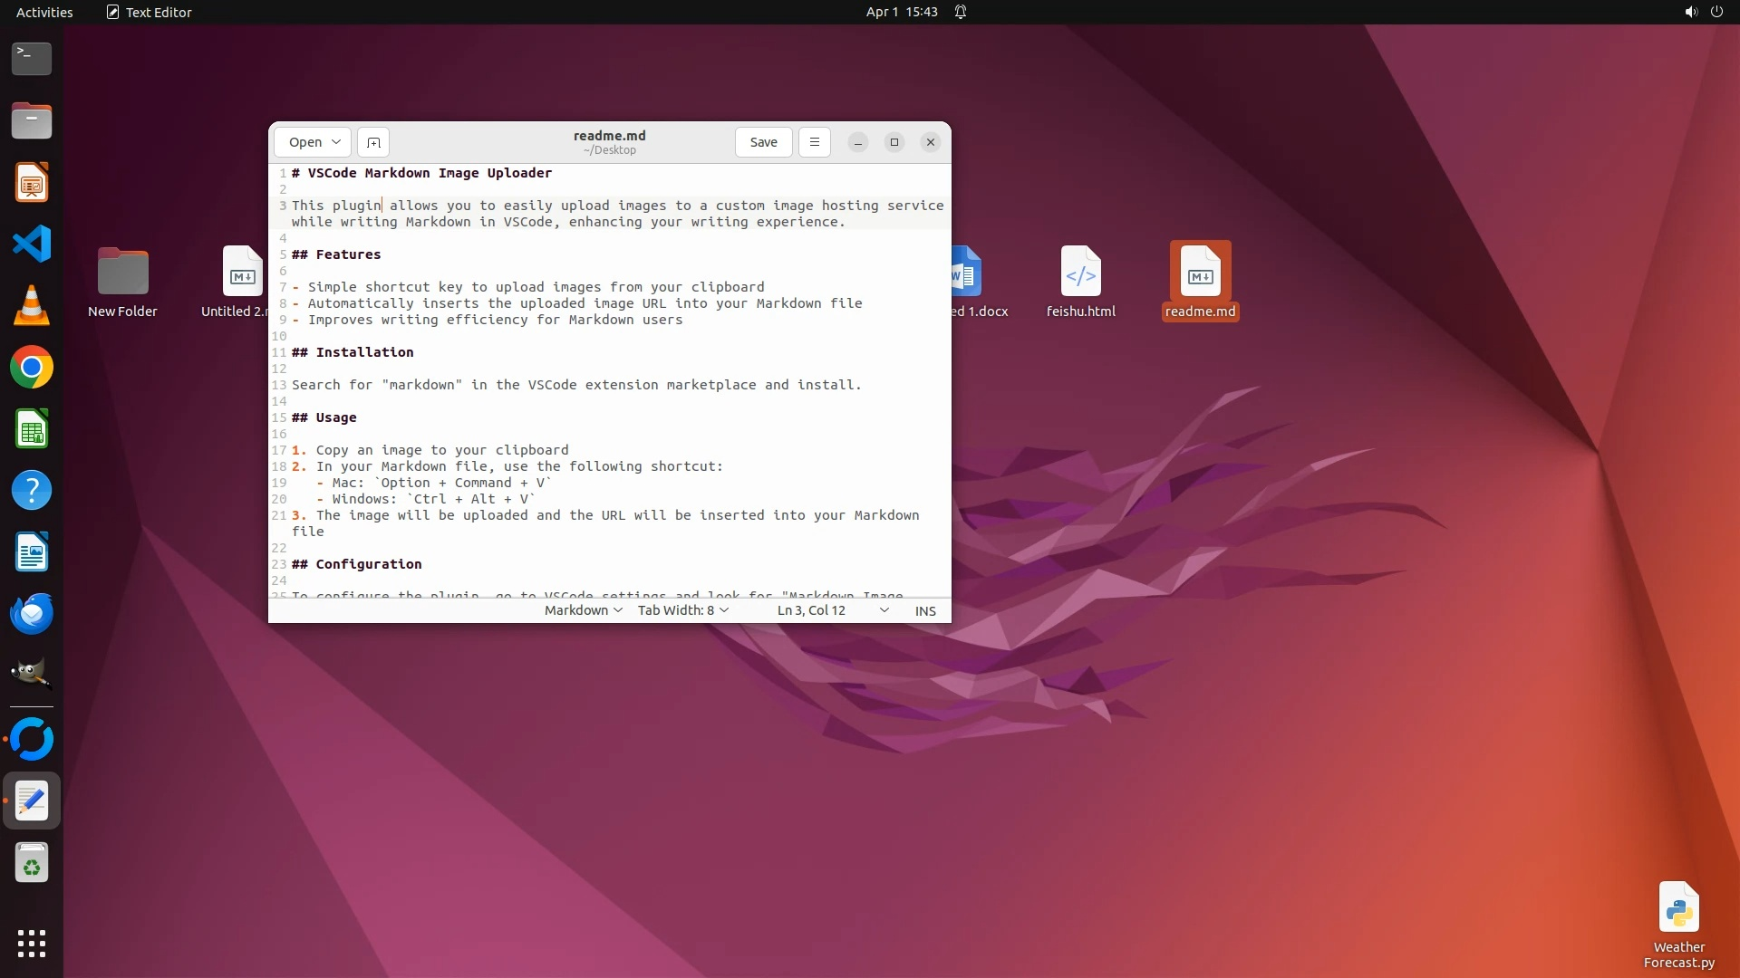This screenshot has width=1740, height=978.
Task: Open the Text Editor app menu in top bar
Action: coord(149,12)
